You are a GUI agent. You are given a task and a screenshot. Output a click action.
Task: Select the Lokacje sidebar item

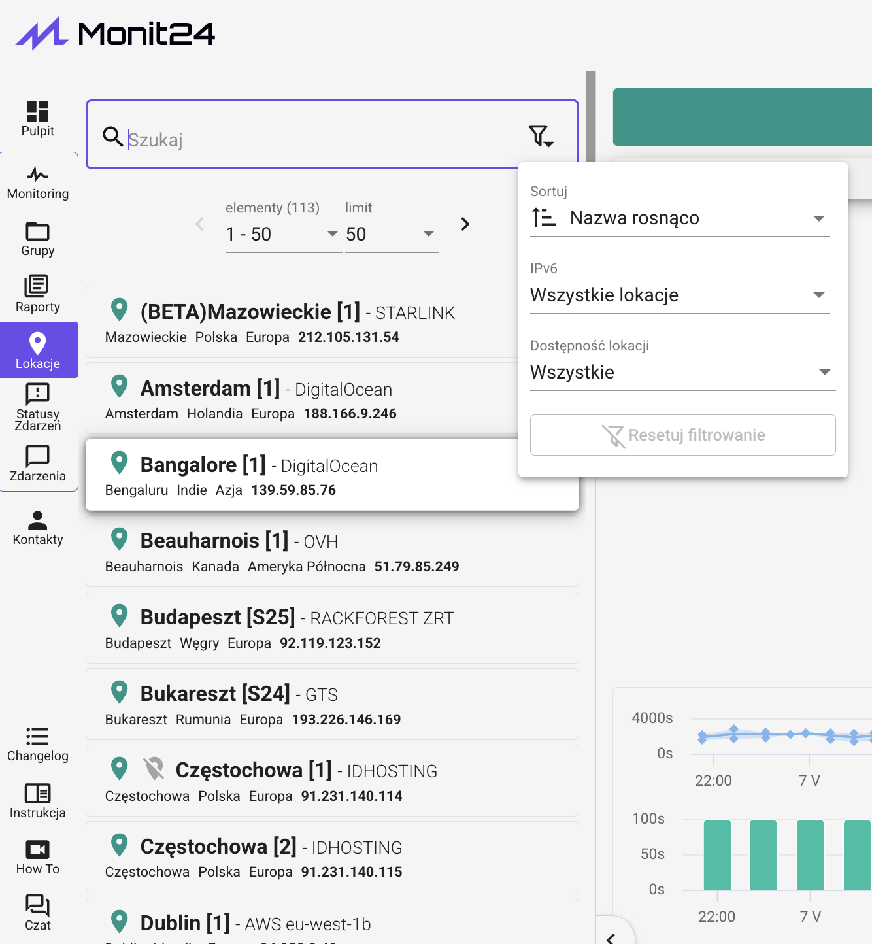(x=39, y=350)
